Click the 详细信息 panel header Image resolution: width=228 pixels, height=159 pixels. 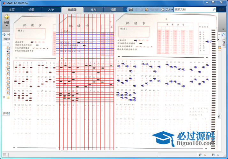(x=7, y=113)
